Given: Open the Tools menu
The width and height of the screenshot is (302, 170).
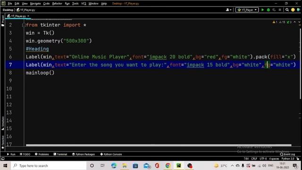Looking at the screenshot, I should pyautogui.click(x=75, y=3).
